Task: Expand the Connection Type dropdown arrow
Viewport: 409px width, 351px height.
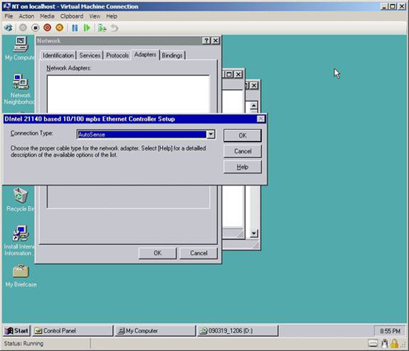Action: 210,134
